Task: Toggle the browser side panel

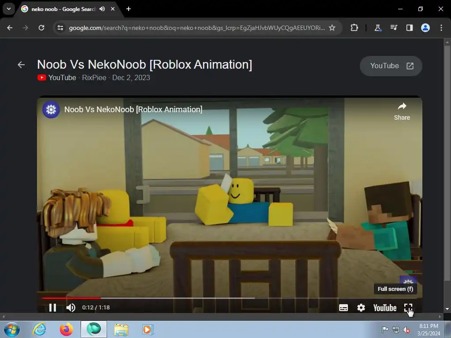Action: (x=409, y=28)
